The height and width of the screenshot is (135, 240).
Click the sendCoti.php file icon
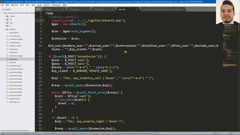click(x=7, y=99)
